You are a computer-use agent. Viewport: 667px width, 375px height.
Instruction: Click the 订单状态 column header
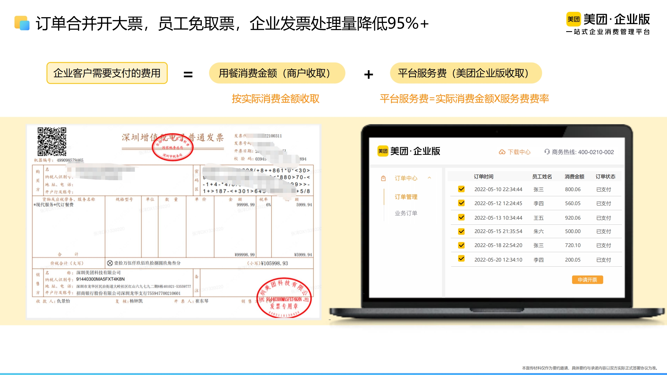[605, 177]
